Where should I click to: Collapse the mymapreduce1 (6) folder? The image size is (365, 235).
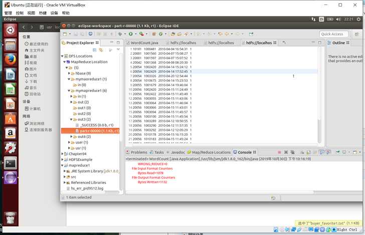coord(69,90)
